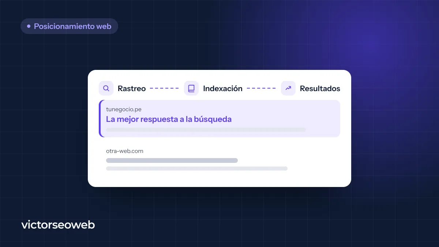The height and width of the screenshot is (247, 439).
Task: Click the tunegocio.pe domain text
Action: tap(124, 109)
